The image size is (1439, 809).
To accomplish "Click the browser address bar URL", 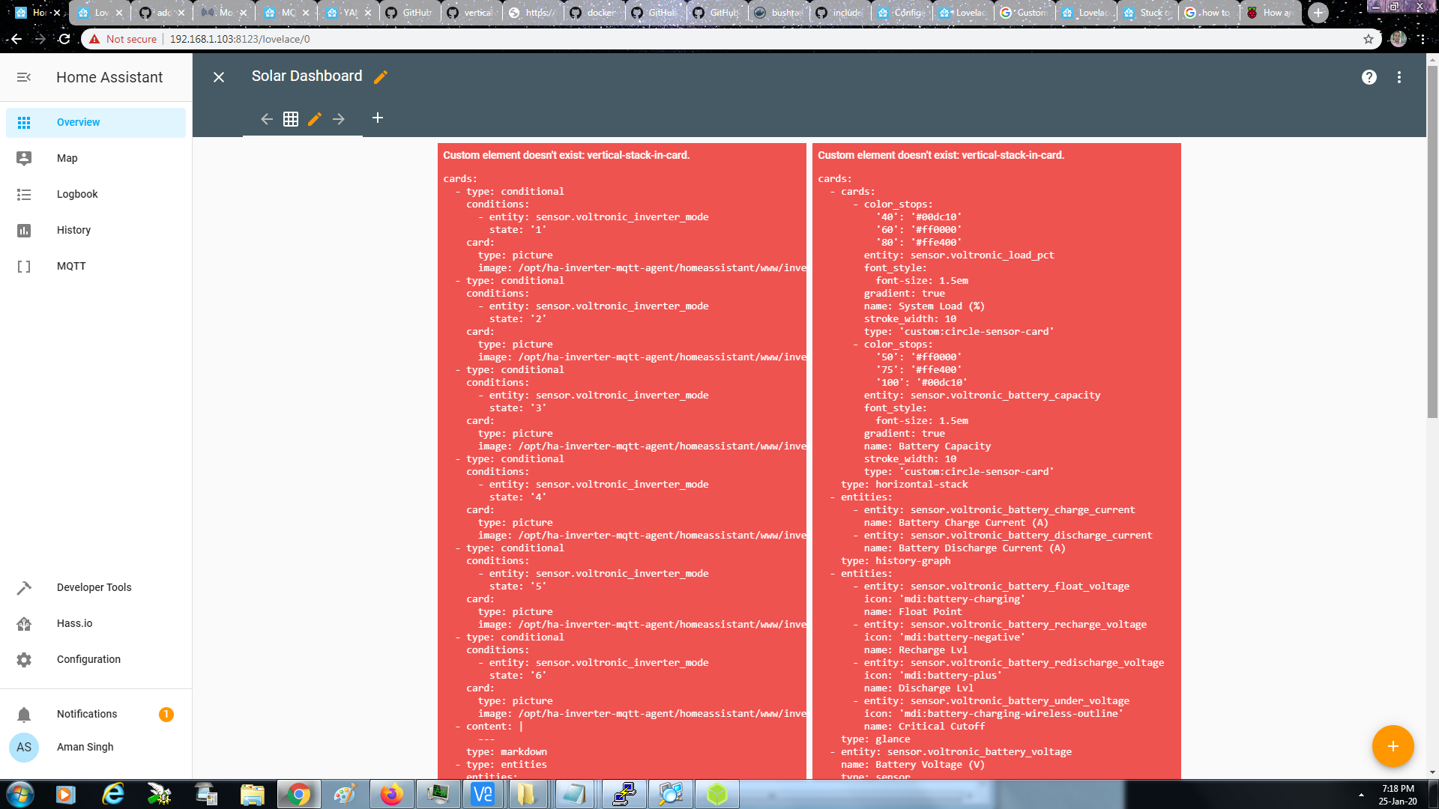I will (x=240, y=39).
